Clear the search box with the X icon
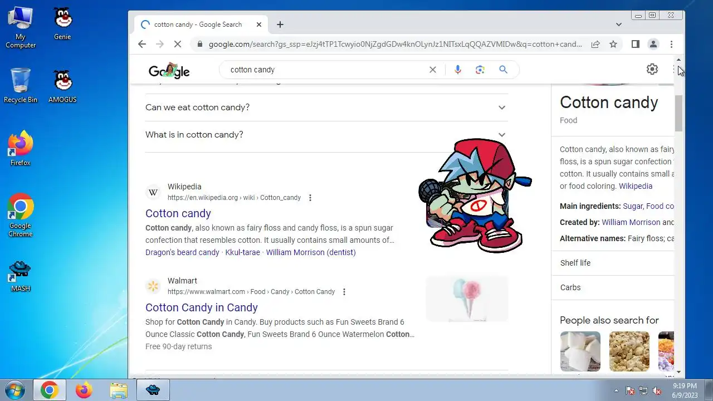This screenshot has width=713, height=401. pos(433,70)
